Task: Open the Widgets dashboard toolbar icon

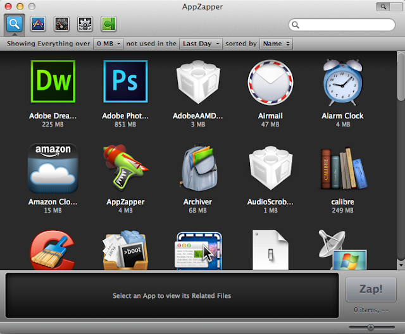Action: pyautogui.click(x=61, y=24)
